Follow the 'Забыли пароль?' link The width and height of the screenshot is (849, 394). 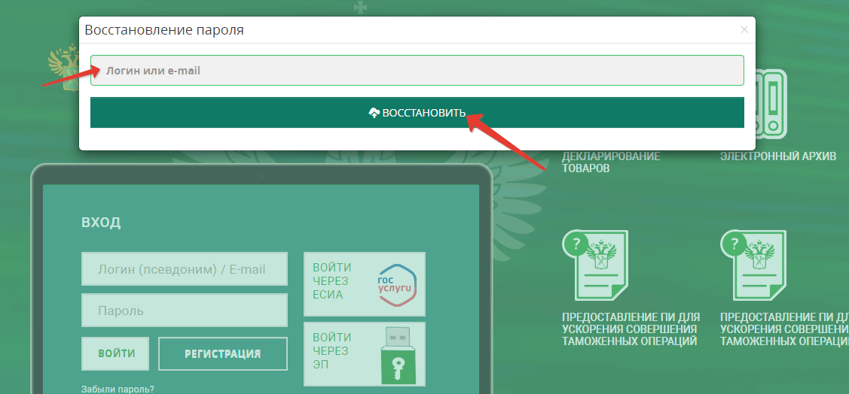coord(118,389)
